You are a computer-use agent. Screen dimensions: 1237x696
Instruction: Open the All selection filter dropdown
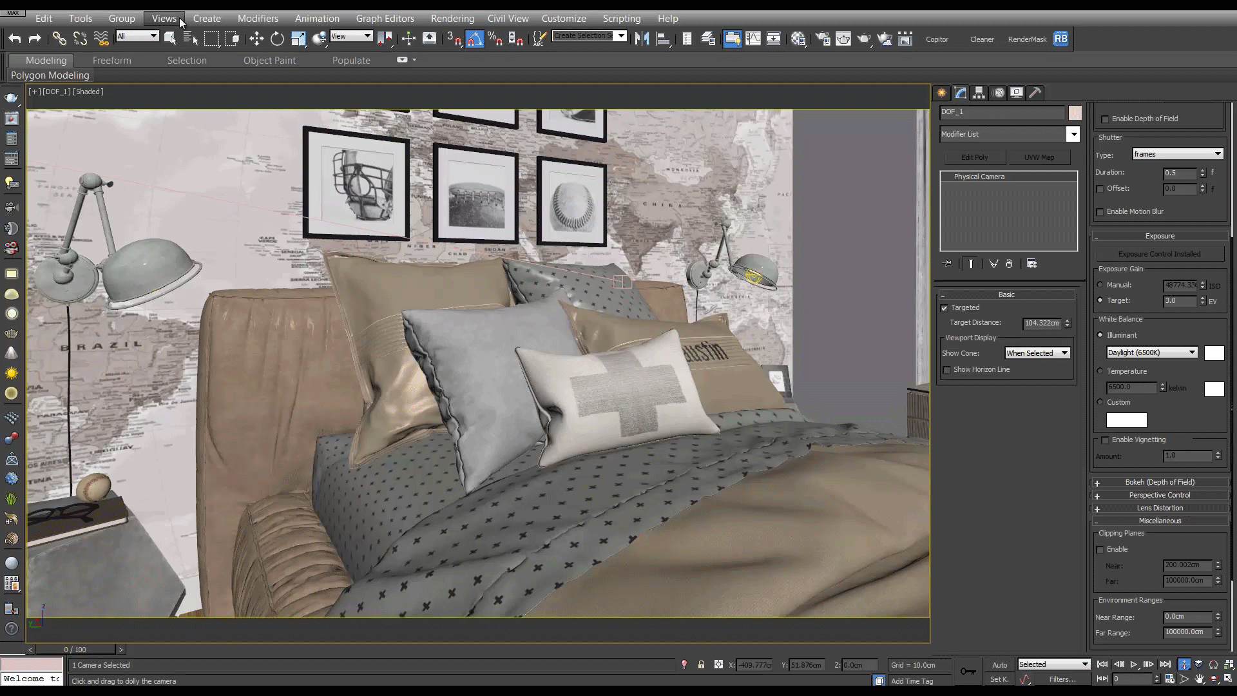click(x=137, y=36)
